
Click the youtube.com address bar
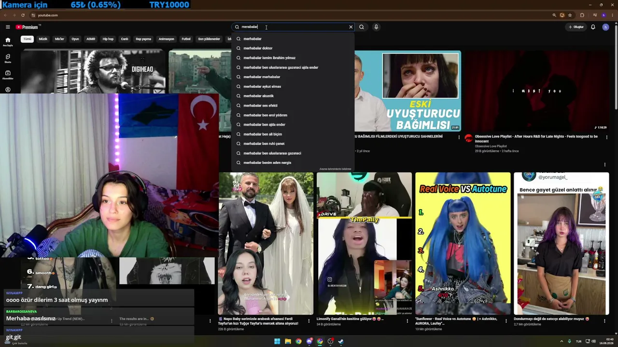[x=290, y=15]
